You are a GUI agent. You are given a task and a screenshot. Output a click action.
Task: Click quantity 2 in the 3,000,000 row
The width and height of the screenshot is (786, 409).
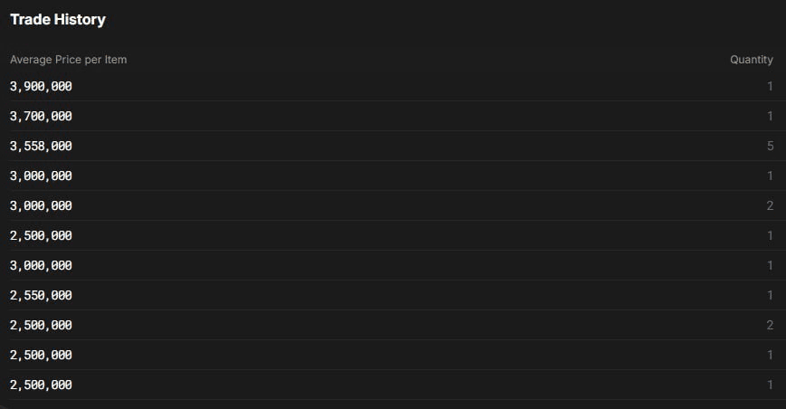770,205
